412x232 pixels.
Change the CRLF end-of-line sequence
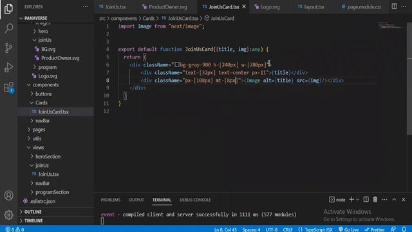288,229
